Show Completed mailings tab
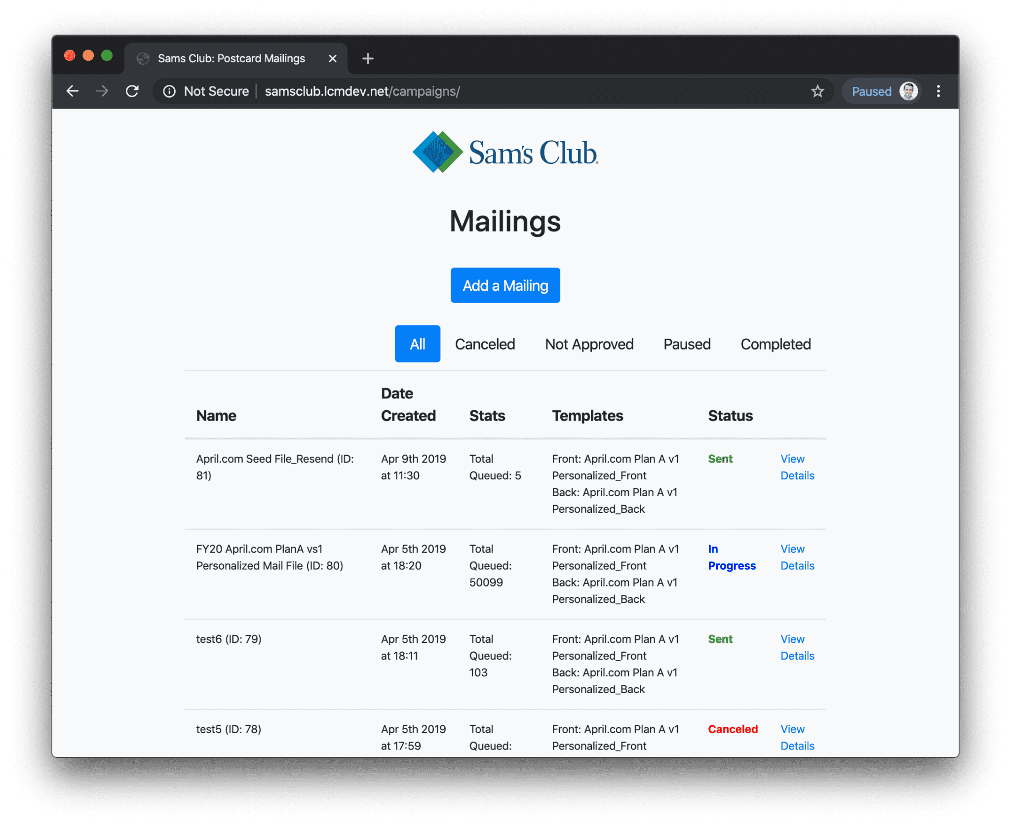1011x826 pixels. click(x=775, y=344)
